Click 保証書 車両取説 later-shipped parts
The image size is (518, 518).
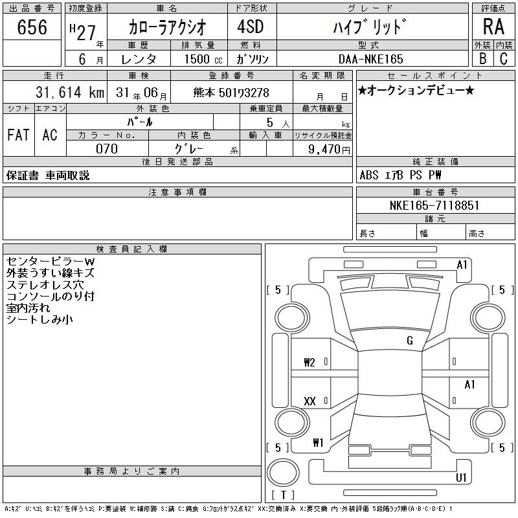tap(48, 175)
